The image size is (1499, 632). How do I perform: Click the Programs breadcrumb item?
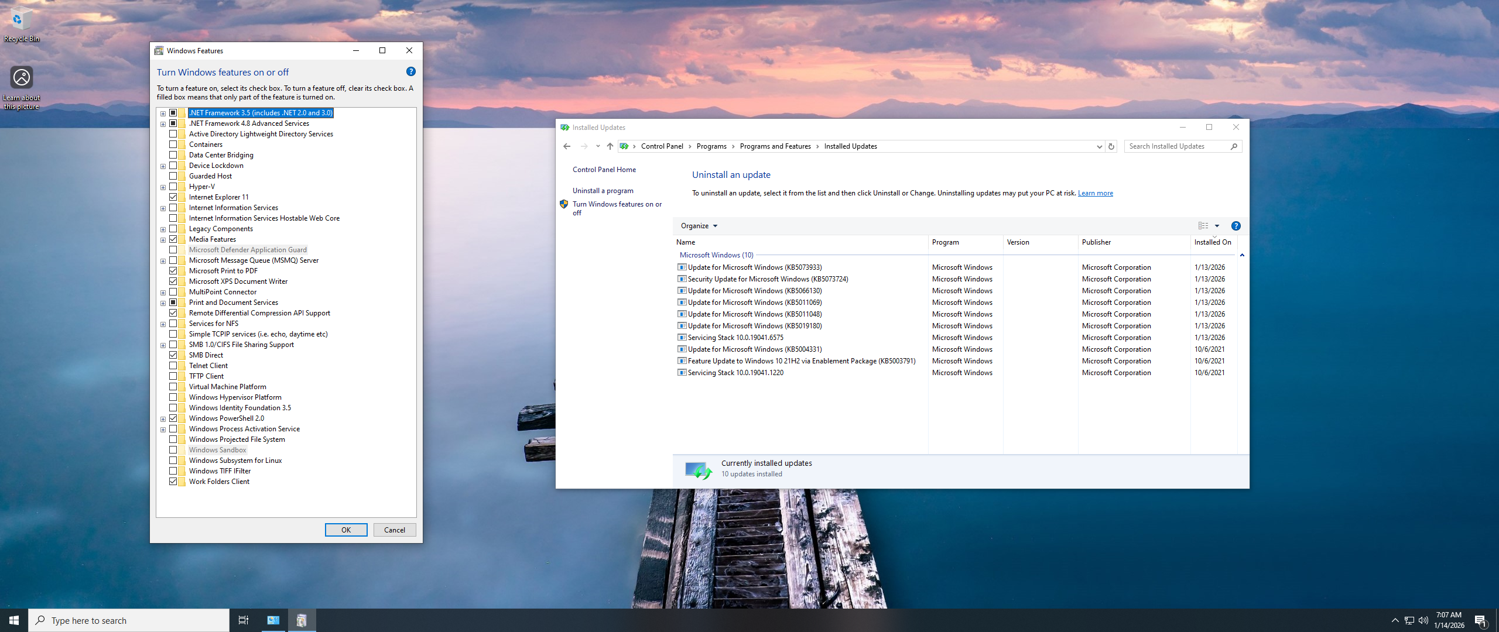[711, 146]
